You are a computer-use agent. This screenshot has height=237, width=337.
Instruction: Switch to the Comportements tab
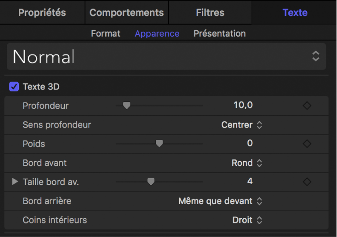click(127, 13)
